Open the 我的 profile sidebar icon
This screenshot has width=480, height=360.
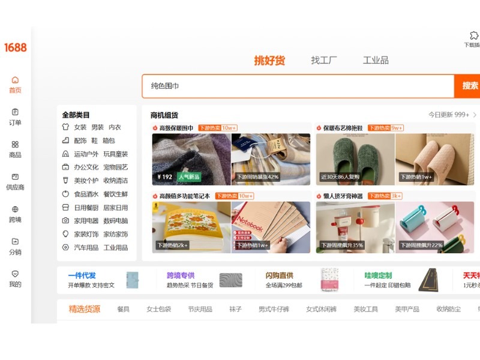click(15, 274)
